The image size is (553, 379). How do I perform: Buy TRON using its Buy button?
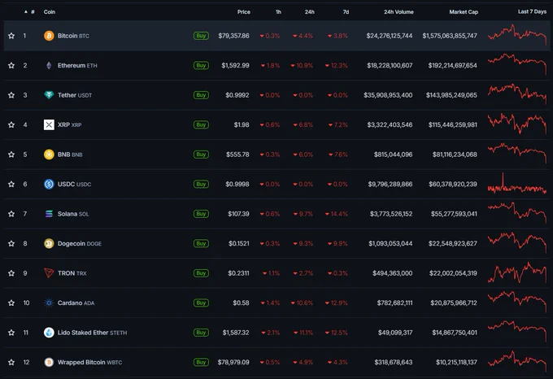(201, 273)
